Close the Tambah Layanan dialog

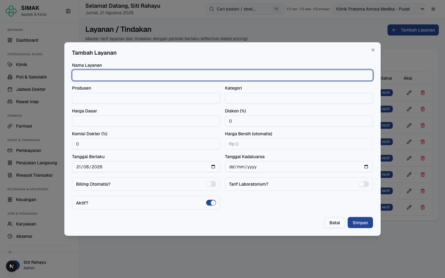(x=373, y=50)
